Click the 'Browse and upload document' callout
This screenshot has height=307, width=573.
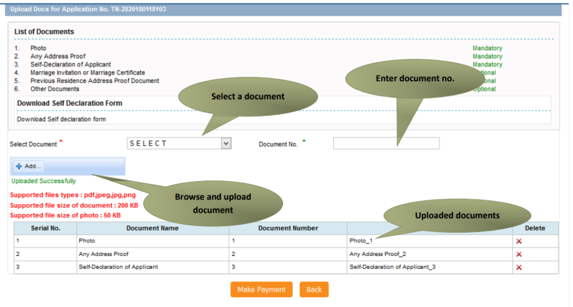tap(213, 203)
